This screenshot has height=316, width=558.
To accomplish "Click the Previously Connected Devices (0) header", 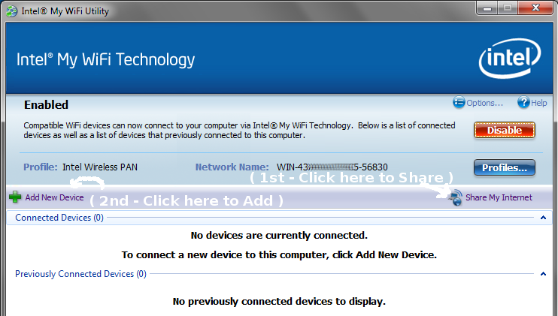I will [80, 274].
